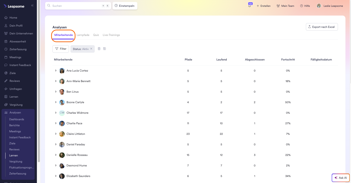This screenshot has width=351, height=183.
Task: Open Ziele in the sidebar
Action: [13, 73]
